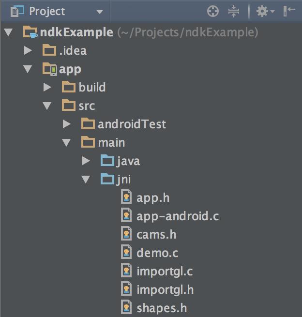Click the app module folder icon
302x317 pixels.
tap(50, 69)
